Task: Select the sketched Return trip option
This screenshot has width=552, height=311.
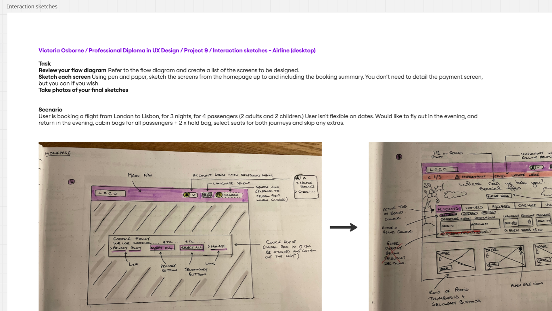Action: click(448, 215)
